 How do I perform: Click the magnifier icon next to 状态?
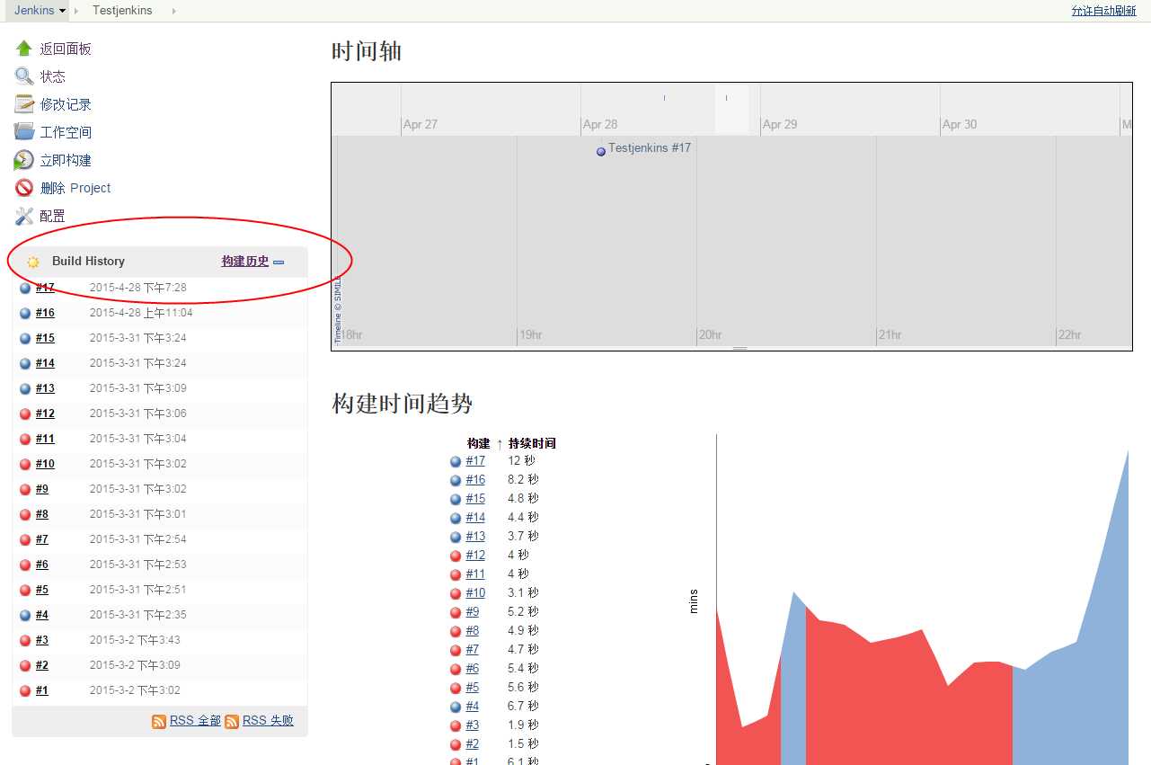click(24, 76)
